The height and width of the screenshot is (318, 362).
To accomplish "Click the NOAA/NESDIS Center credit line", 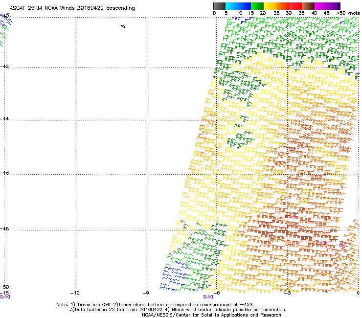I will [x=211, y=315].
